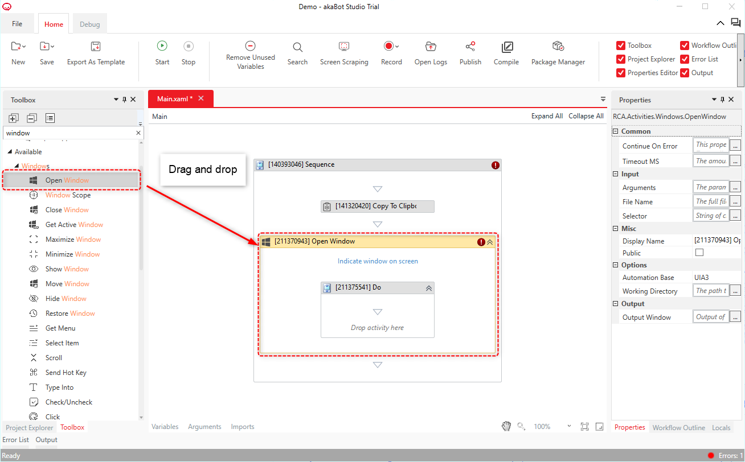Uncheck the Toolbox checkbox
This screenshot has height=462, width=745.
pyautogui.click(x=621, y=46)
